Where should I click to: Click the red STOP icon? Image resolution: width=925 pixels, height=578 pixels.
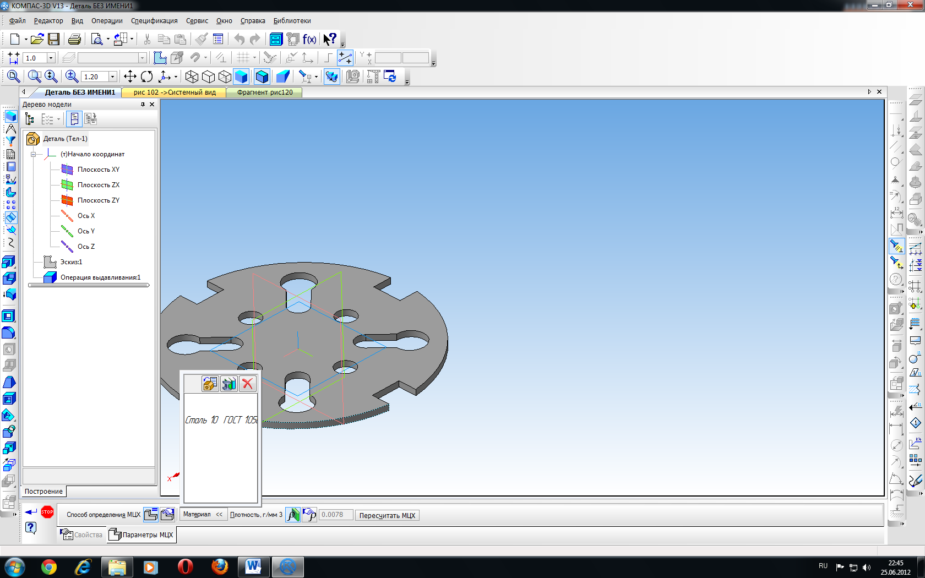click(47, 512)
